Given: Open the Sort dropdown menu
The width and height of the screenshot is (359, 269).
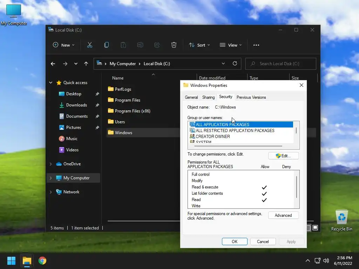Looking at the screenshot, I should 199,45.
